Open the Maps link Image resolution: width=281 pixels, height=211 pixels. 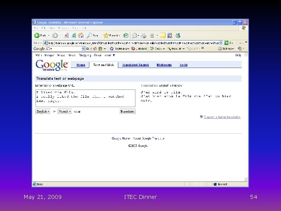tap(61, 55)
